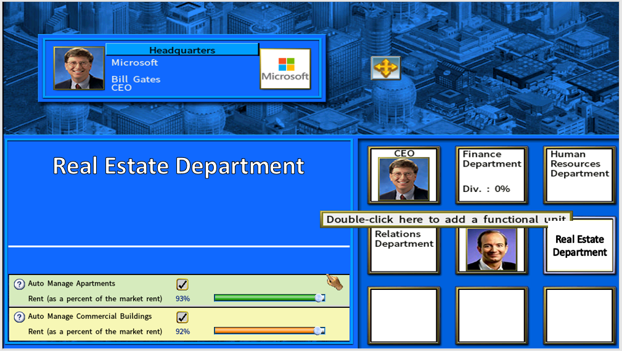This screenshot has width=622, height=351.
Task: Click the first empty functional unit slot
Action: tap(404, 315)
